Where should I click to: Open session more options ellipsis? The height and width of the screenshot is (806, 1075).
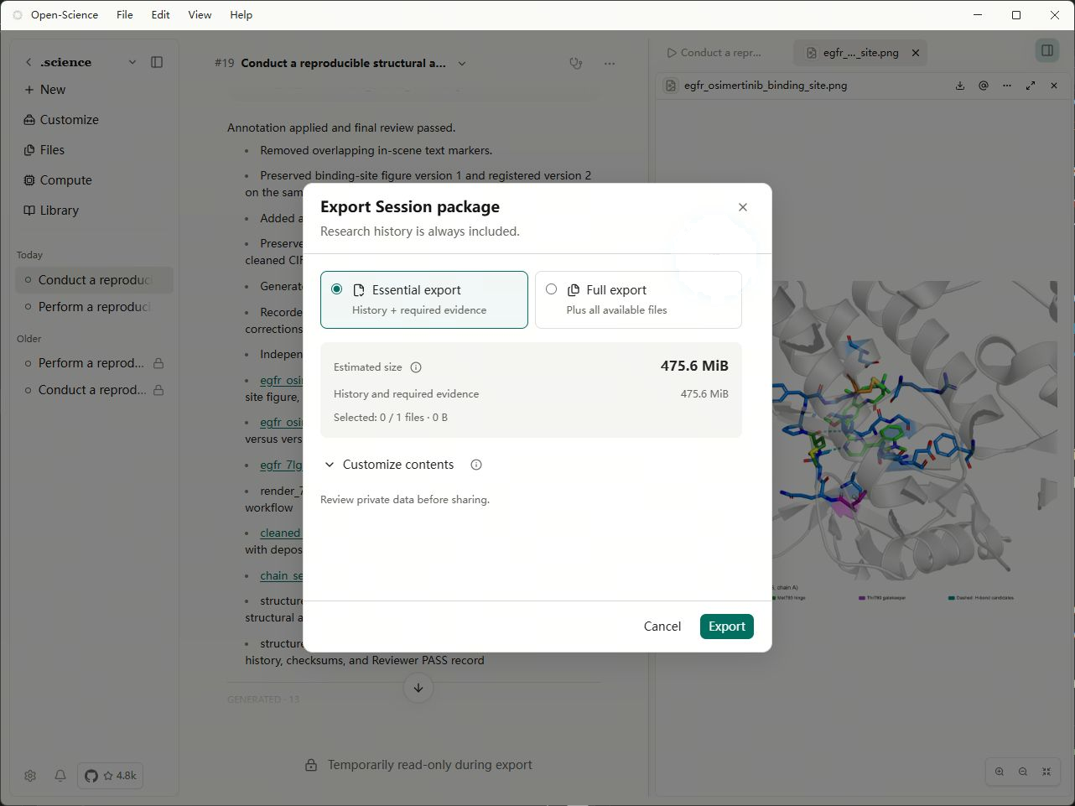pyautogui.click(x=610, y=63)
